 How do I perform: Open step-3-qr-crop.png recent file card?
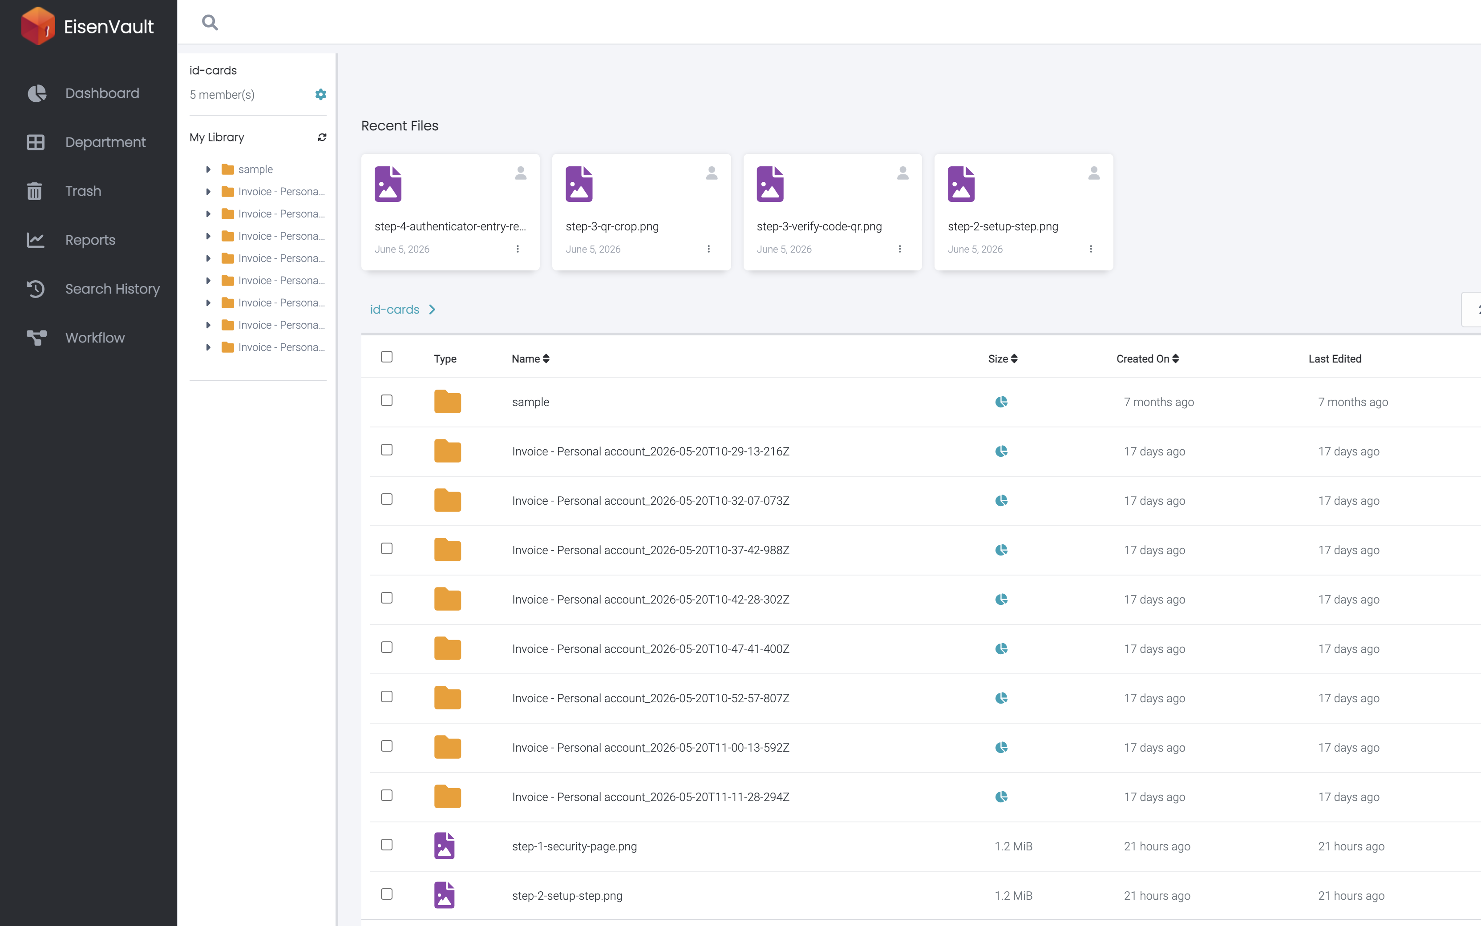tap(642, 212)
